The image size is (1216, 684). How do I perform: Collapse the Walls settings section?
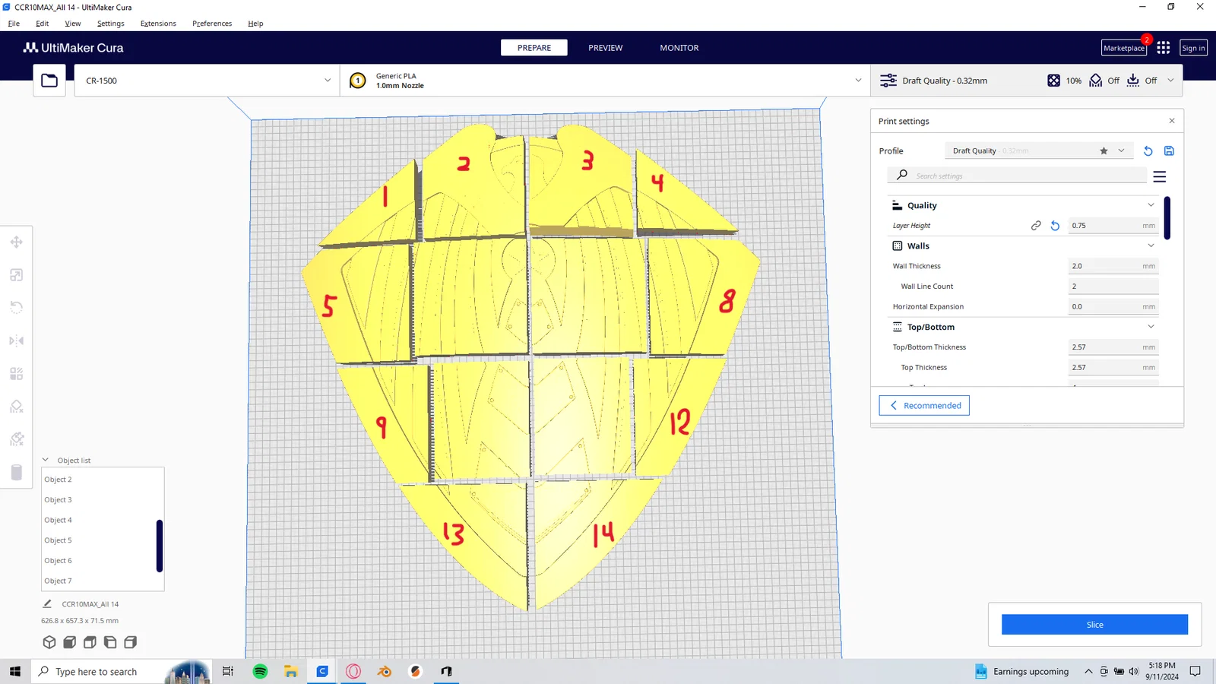coord(1151,245)
